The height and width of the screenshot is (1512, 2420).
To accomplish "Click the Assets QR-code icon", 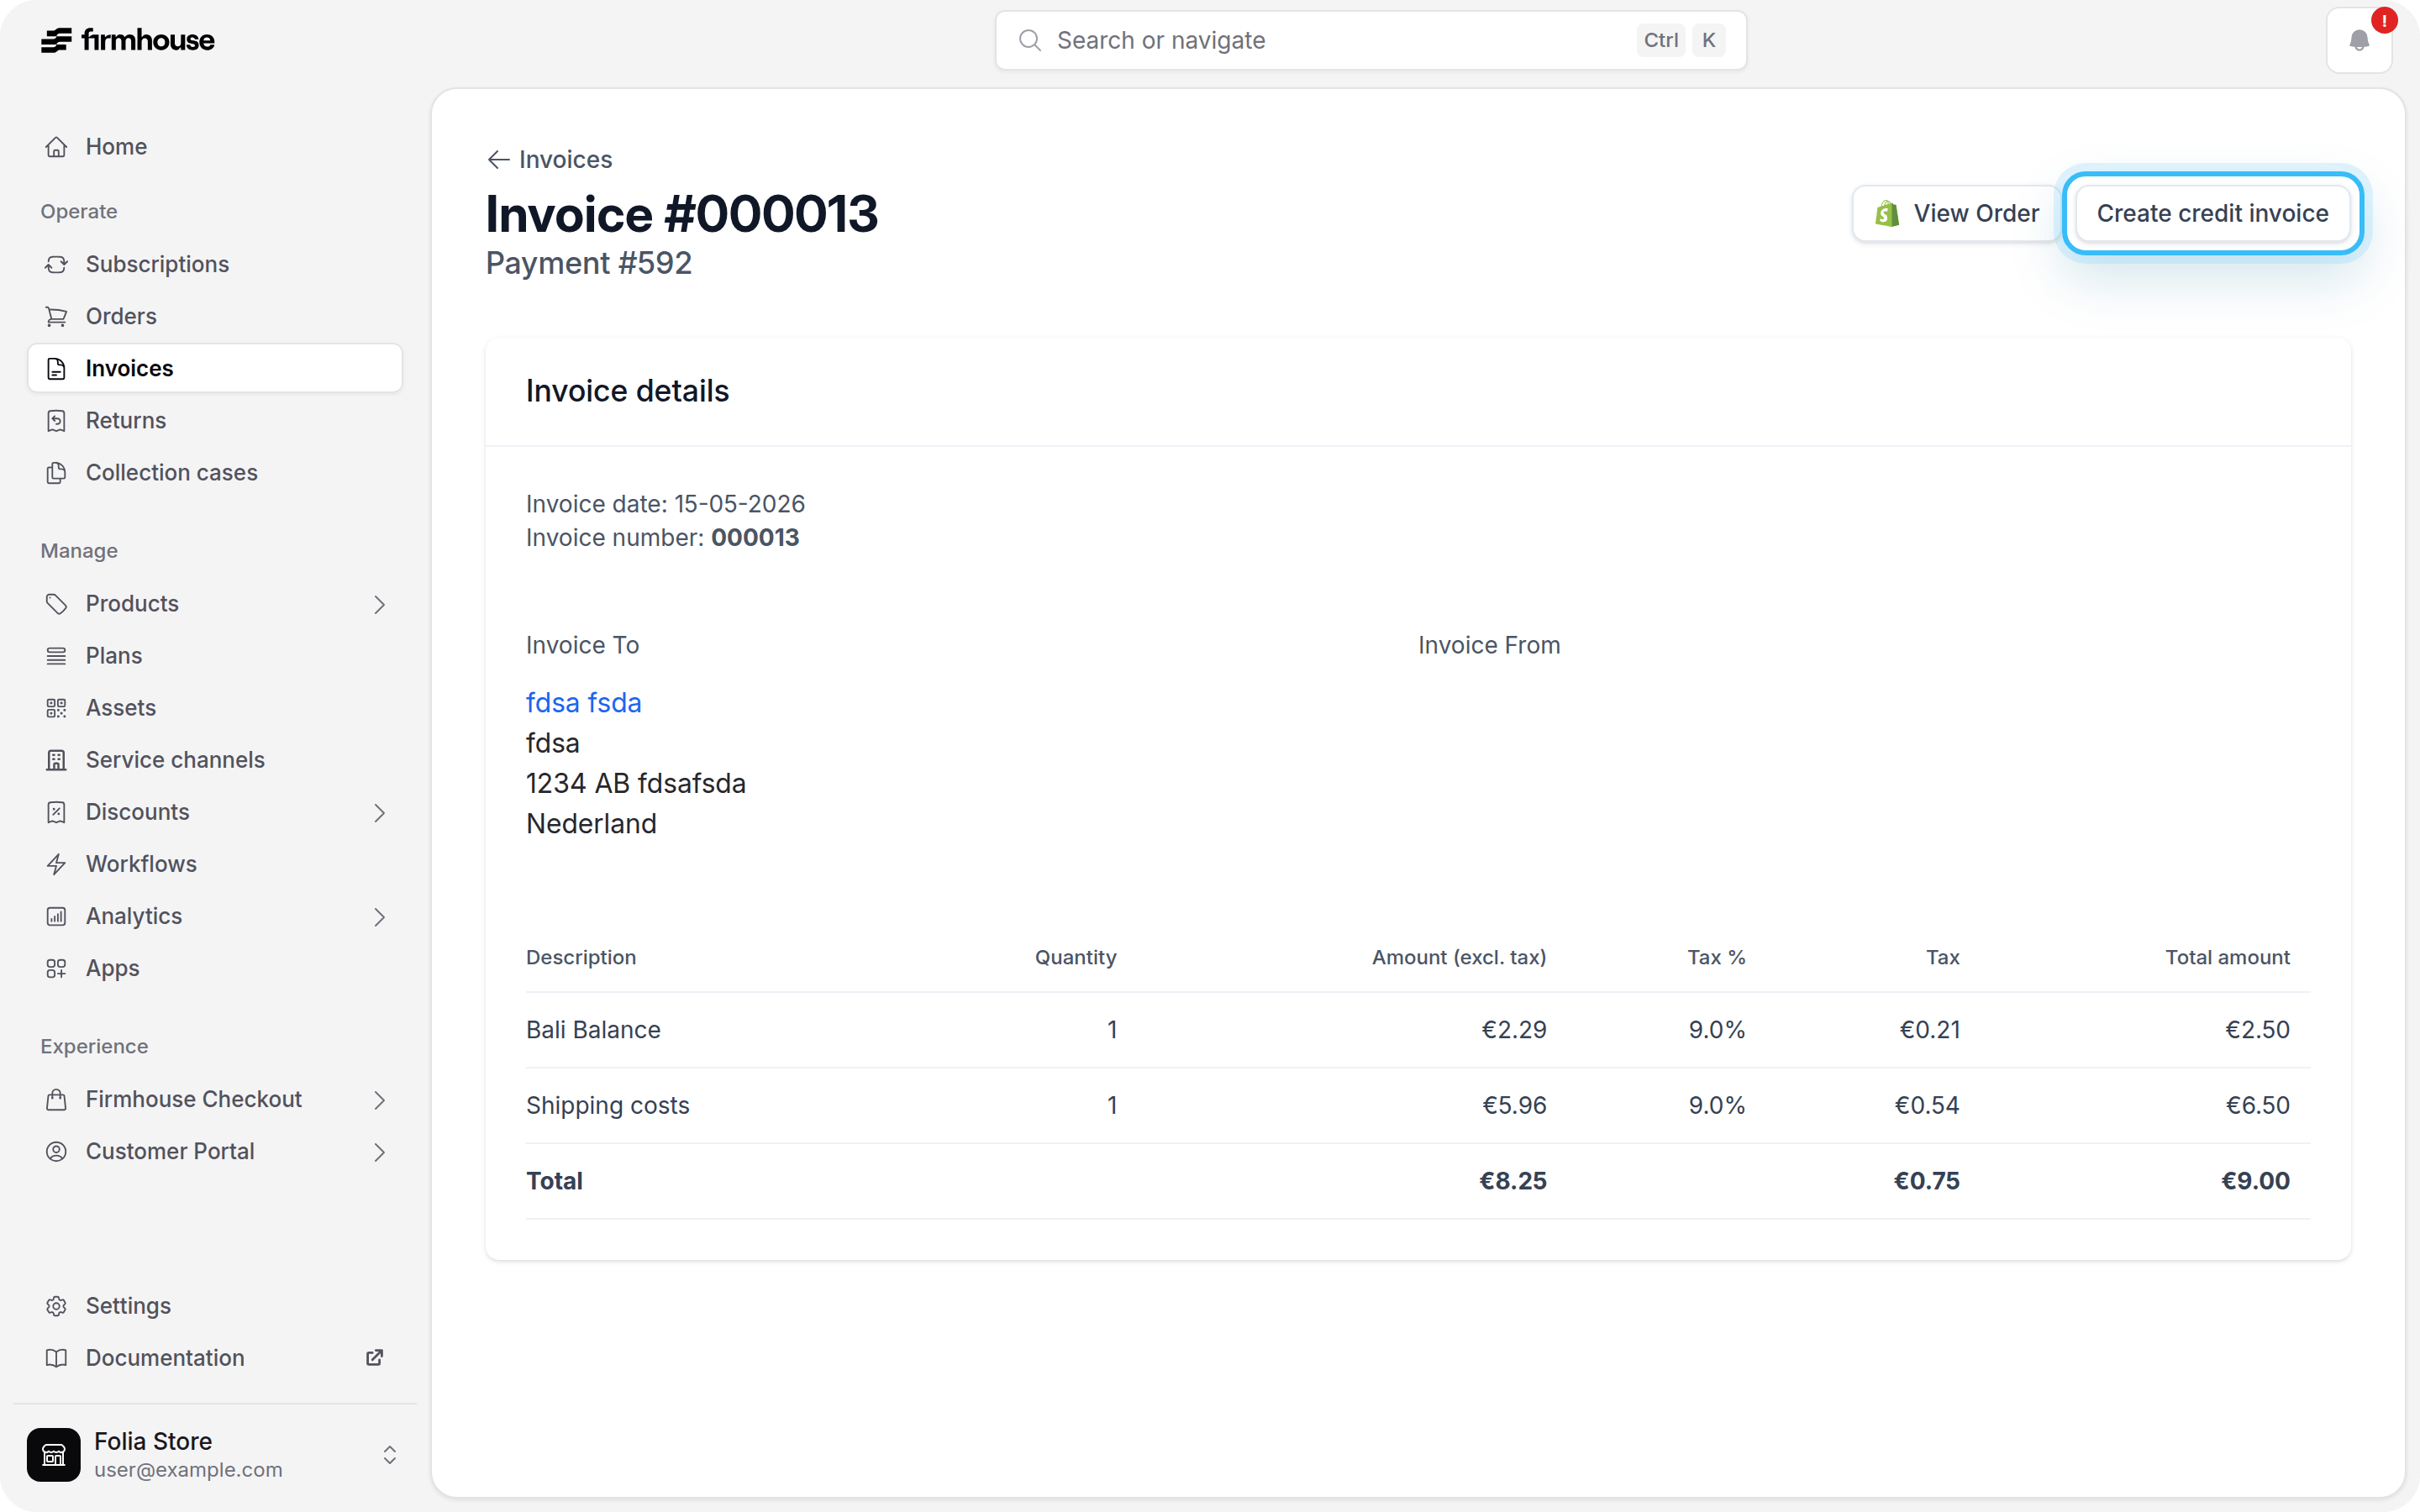I will (x=56, y=708).
